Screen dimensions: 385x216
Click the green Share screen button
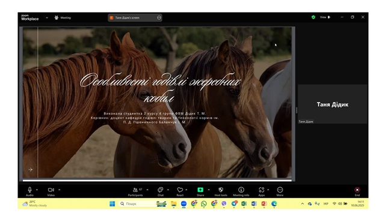(x=200, y=191)
